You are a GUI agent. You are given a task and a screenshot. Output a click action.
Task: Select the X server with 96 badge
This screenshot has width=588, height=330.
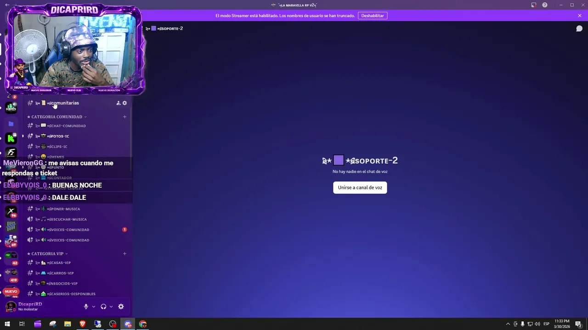pos(11,211)
